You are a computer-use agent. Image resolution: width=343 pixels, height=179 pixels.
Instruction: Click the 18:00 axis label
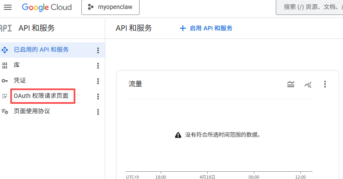[161, 177]
